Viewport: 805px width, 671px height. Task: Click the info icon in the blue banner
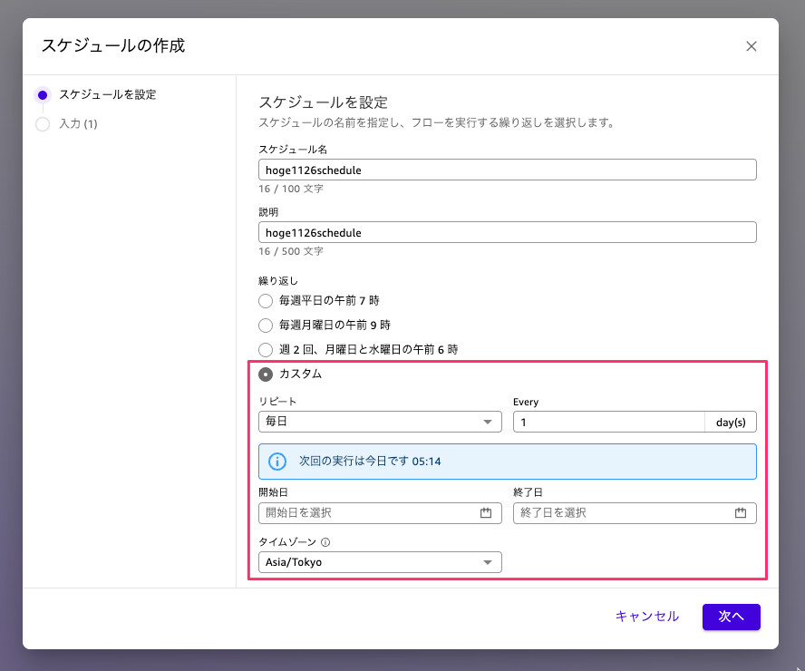pyautogui.click(x=288, y=461)
